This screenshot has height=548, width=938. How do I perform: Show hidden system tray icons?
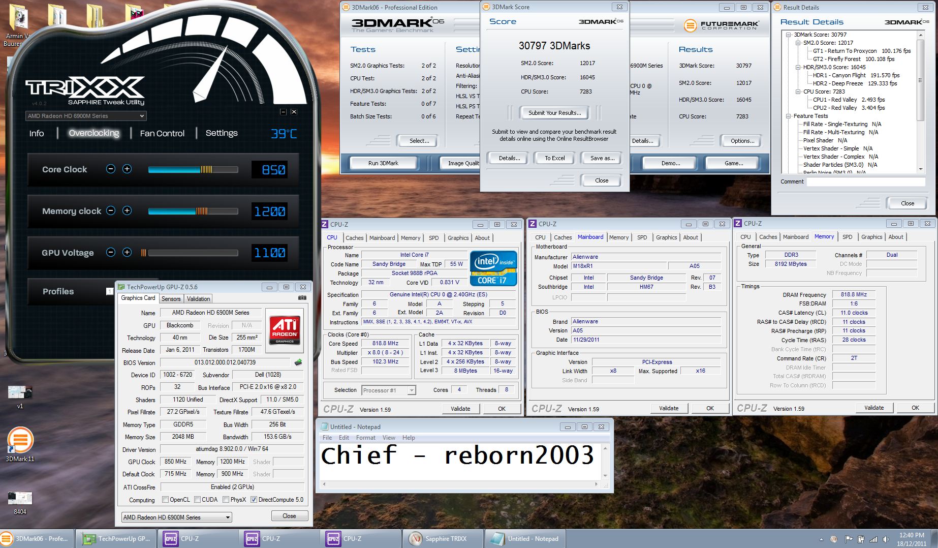click(821, 539)
